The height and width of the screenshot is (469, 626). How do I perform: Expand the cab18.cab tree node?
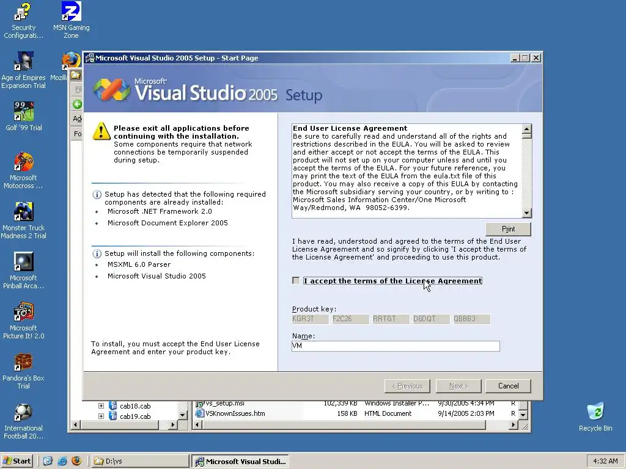pos(101,405)
